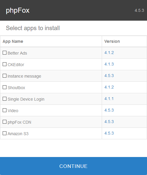This screenshot has height=175, width=147.
Task: Click the Version column header
Action: pyautogui.click(x=112, y=41)
